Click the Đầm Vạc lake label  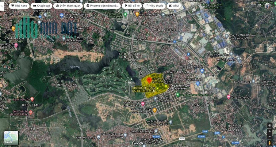(75, 67)
